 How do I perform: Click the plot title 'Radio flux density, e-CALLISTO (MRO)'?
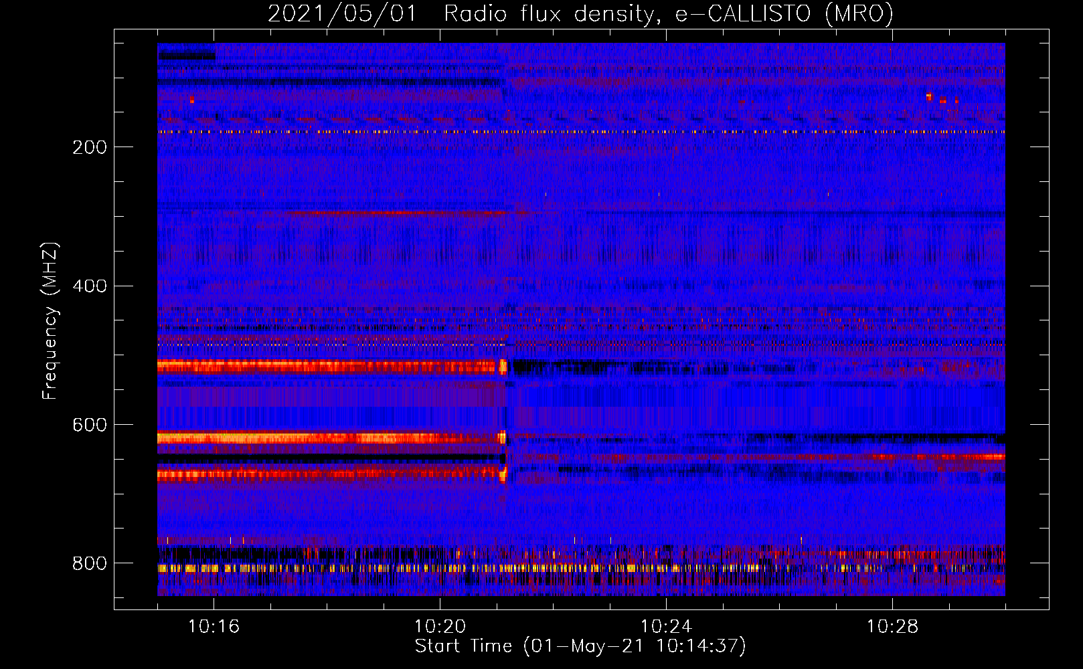point(668,14)
